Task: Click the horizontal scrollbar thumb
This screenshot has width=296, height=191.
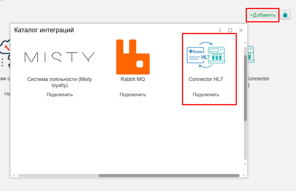Action: point(169,176)
